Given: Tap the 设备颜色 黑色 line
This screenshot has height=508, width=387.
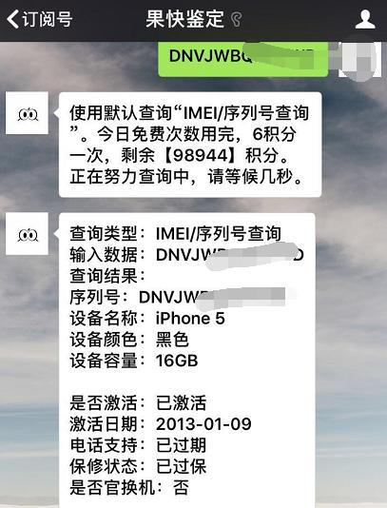Looking at the screenshot, I should point(129,340).
